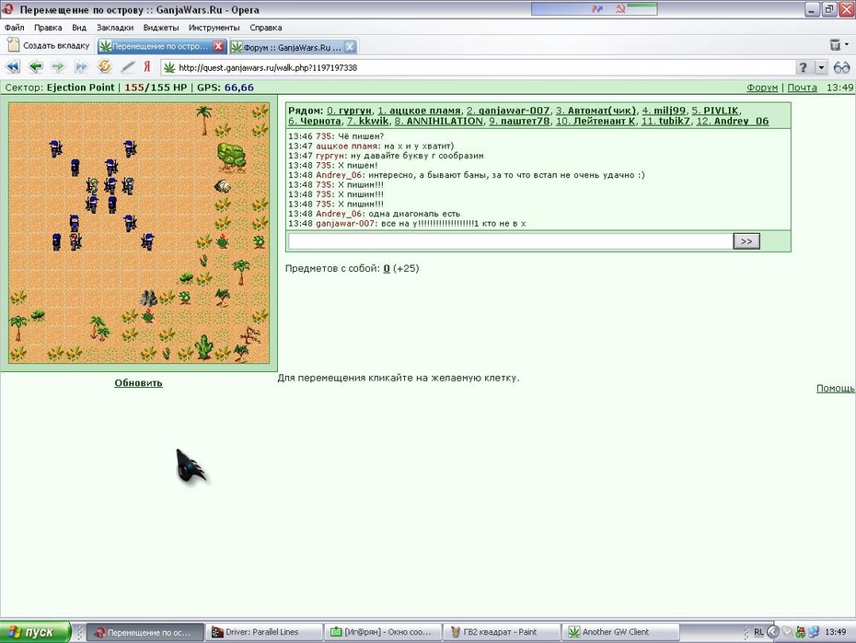The width and height of the screenshot is (856, 643).
Task: Go forward with the green forward arrow
Action: 58,67
